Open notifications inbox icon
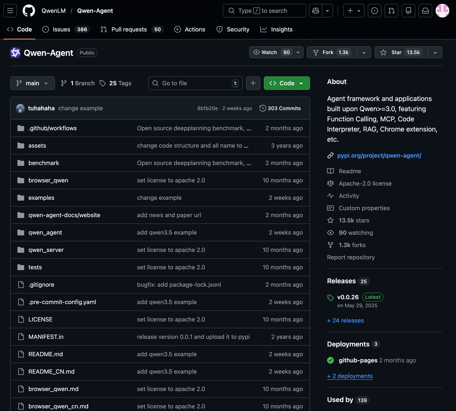This screenshot has width=456, height=411. (x=426, y=11)
